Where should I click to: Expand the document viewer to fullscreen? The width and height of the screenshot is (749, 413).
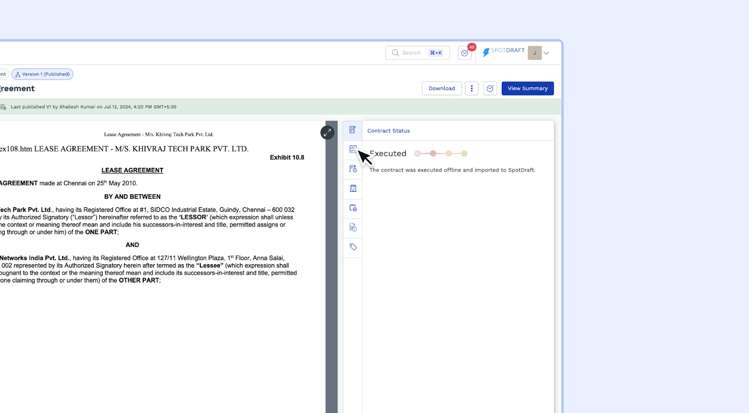[327, 132]
